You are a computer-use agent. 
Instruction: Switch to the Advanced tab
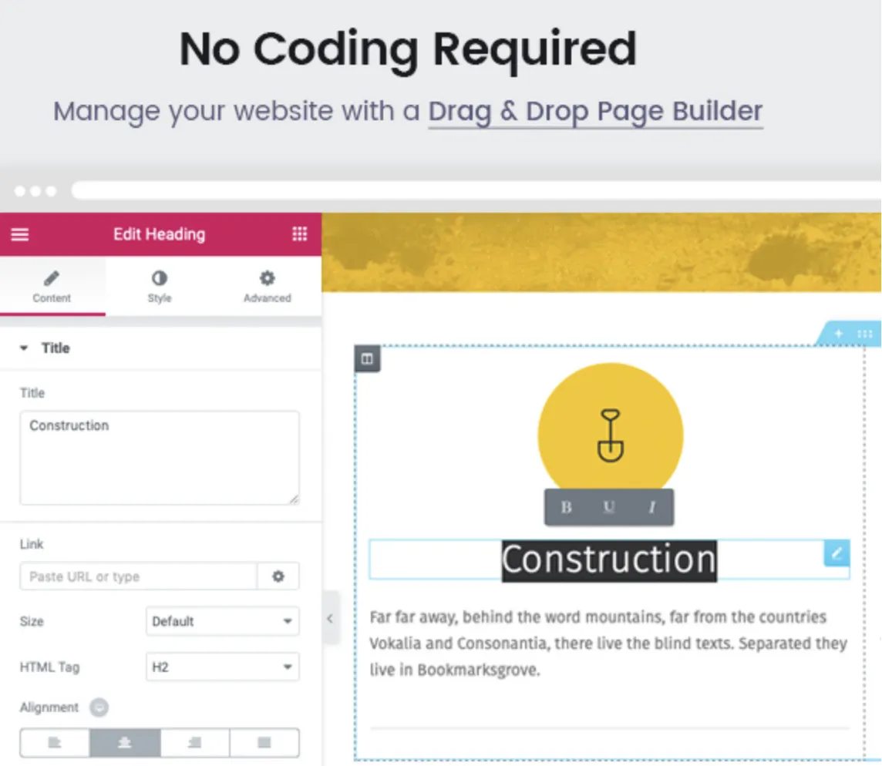click(268, 286)
